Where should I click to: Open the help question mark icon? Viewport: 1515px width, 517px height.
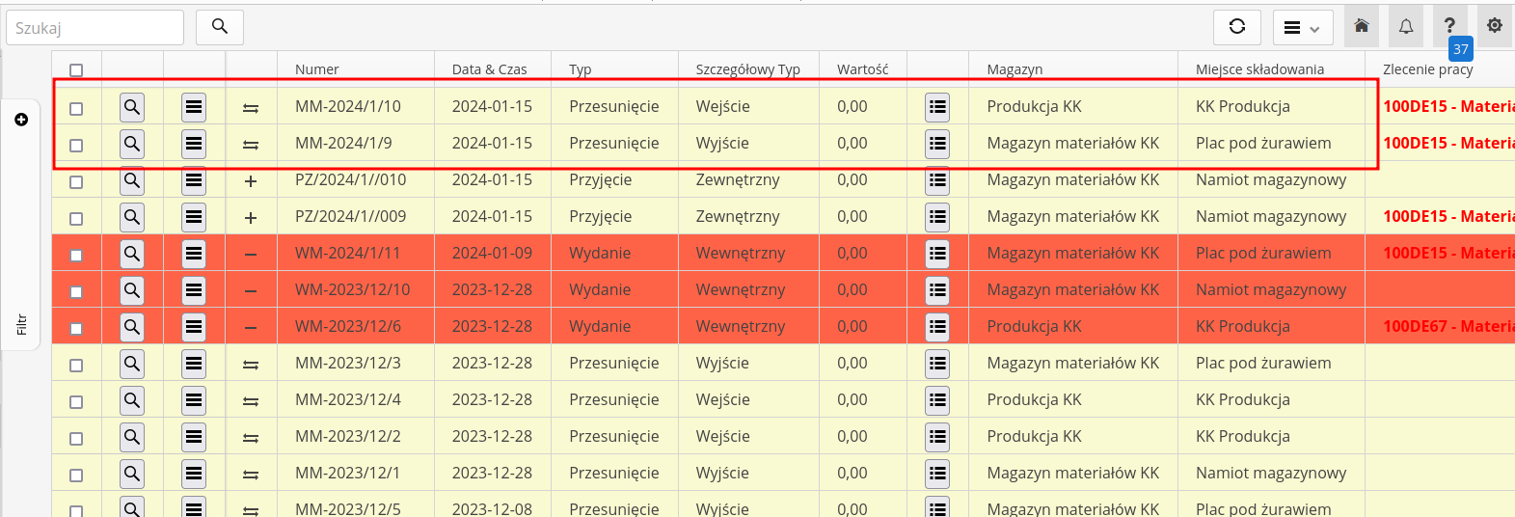click(x=1449, y=27)
